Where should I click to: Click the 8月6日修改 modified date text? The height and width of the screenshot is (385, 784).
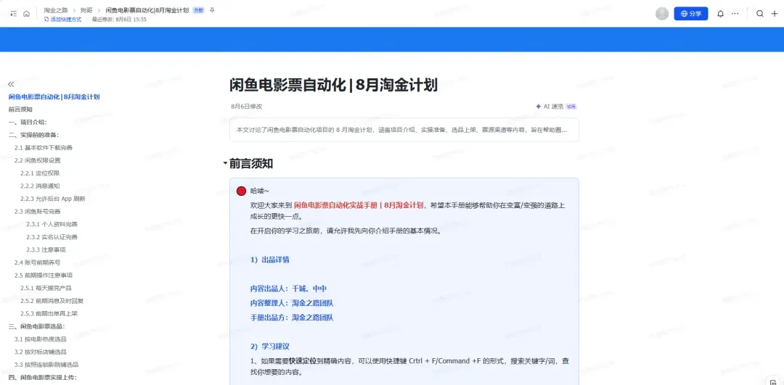point(247,107)
